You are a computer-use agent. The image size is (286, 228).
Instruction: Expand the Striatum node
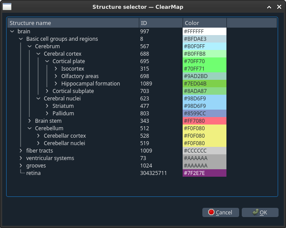click(x=47, y=106)
